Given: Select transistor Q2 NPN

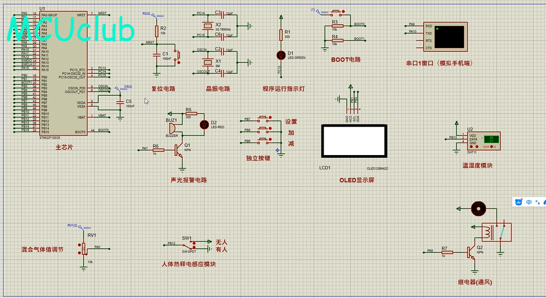Looking at the screenshot, I should pyautogui.click(x=471, y=252).
